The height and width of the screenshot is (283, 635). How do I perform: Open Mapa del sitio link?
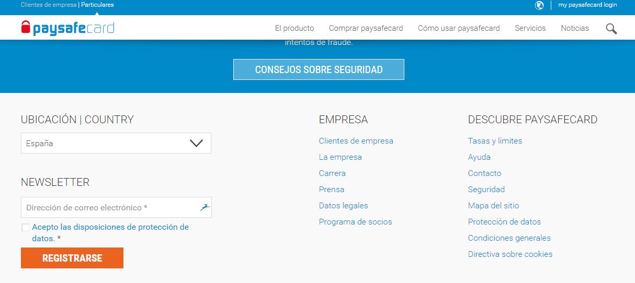(494, 206)
